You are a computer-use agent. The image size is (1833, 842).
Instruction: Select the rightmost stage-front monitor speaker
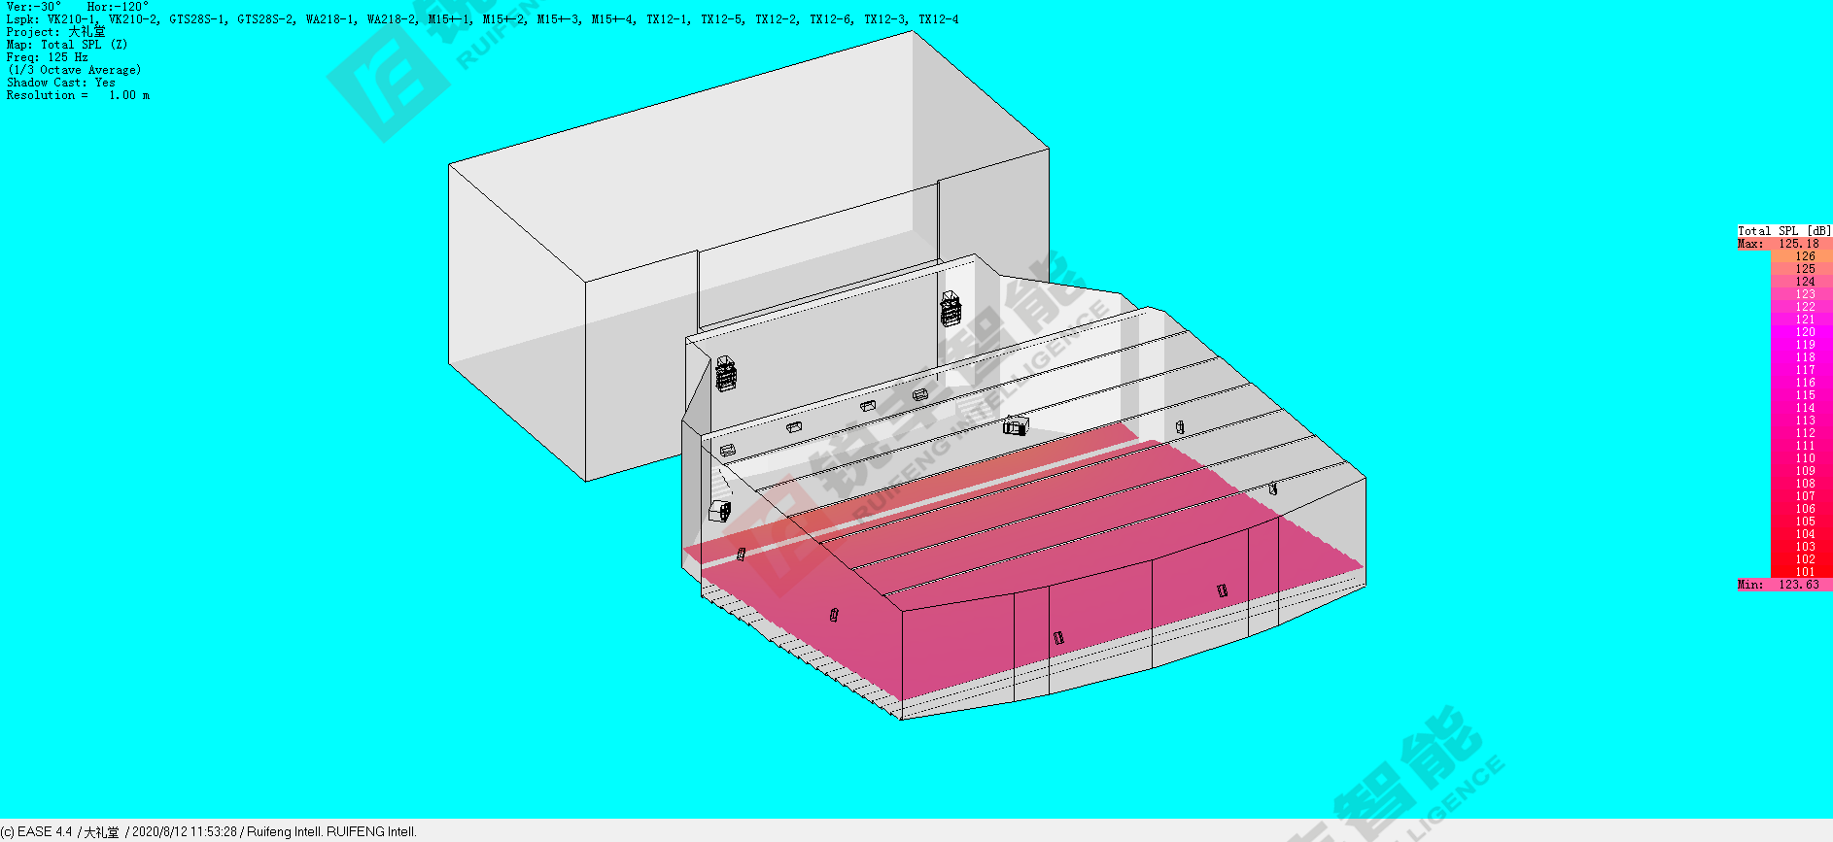point(919,394)
